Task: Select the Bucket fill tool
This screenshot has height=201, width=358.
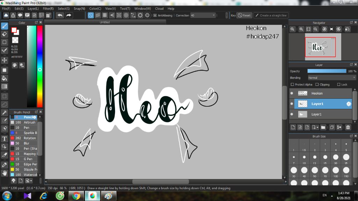Action: 4,79
